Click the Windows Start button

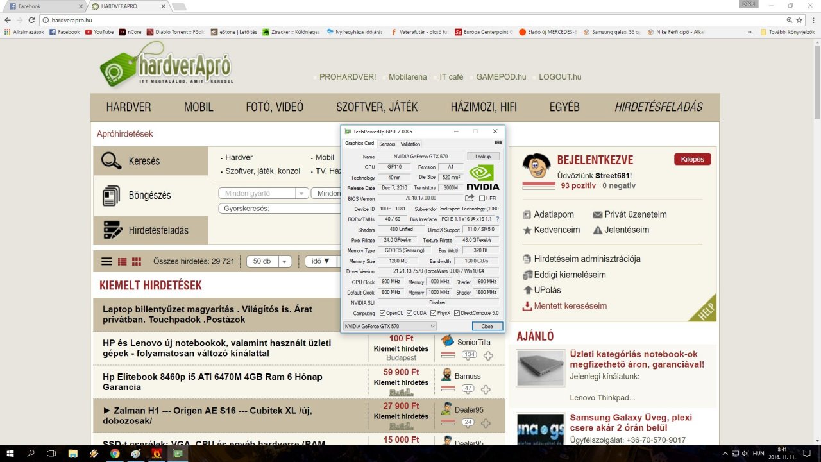click(x=10, y=454)
